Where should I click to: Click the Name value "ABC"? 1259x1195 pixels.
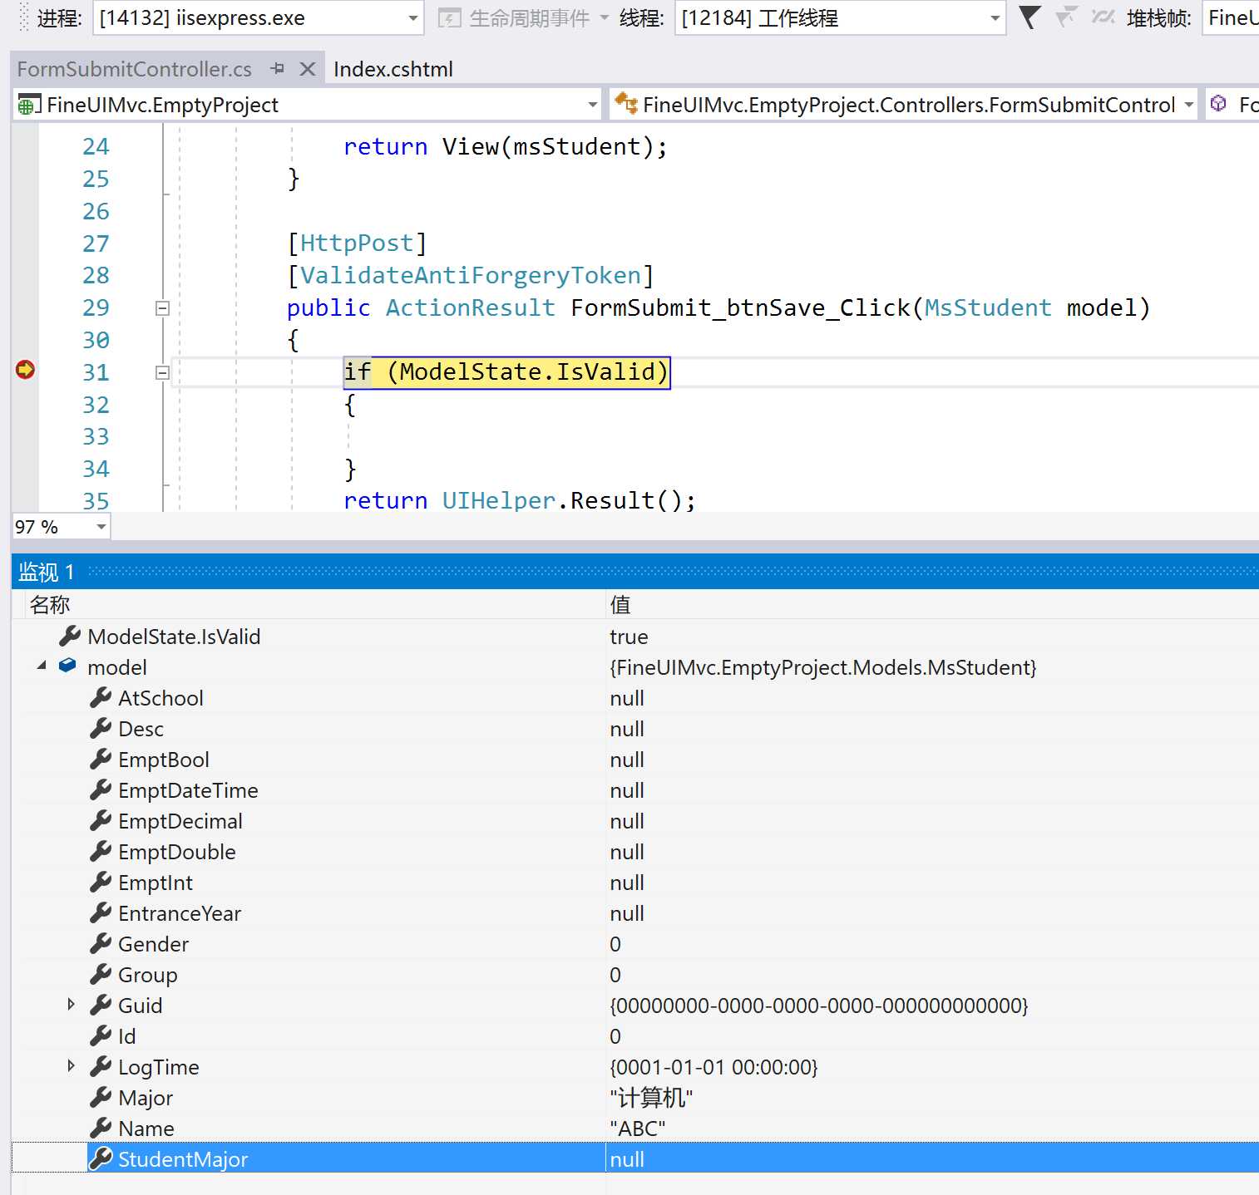(638, 1129)
